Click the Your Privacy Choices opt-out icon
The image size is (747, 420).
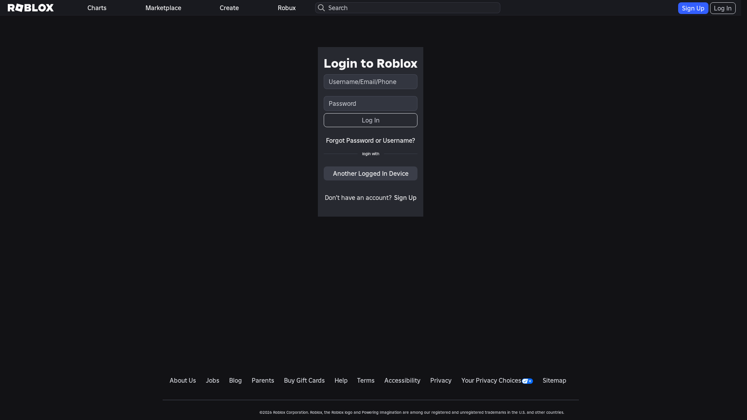(x=527, y=381)
